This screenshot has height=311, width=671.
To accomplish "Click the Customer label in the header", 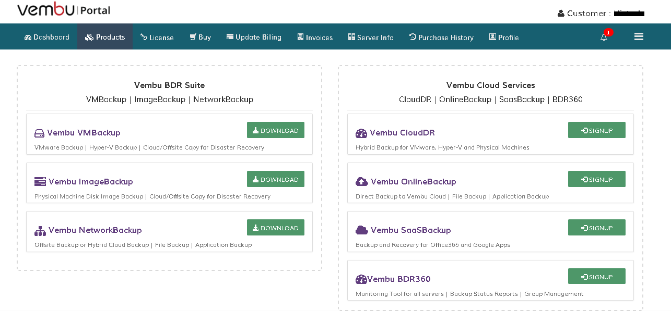I will [x=589, y=14].
